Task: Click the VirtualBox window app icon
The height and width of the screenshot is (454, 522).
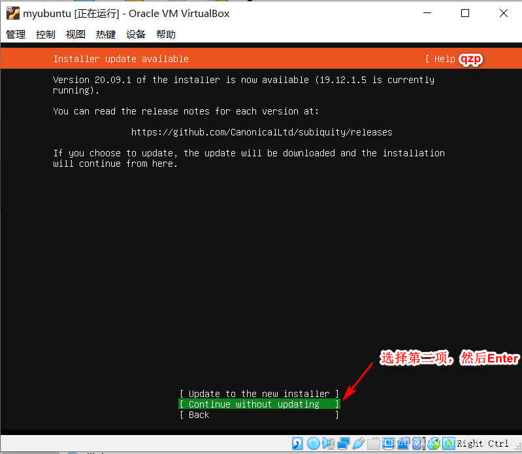Action: click(13, 13)
